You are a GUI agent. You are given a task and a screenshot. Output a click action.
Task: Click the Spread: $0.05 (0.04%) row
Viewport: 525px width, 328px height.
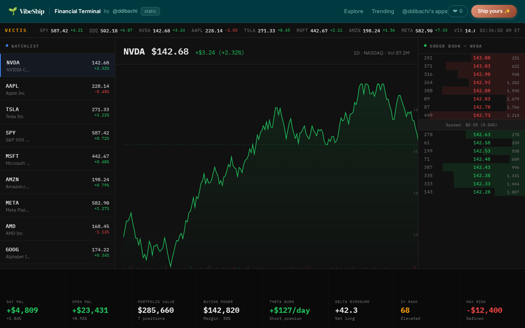point(472,125)
